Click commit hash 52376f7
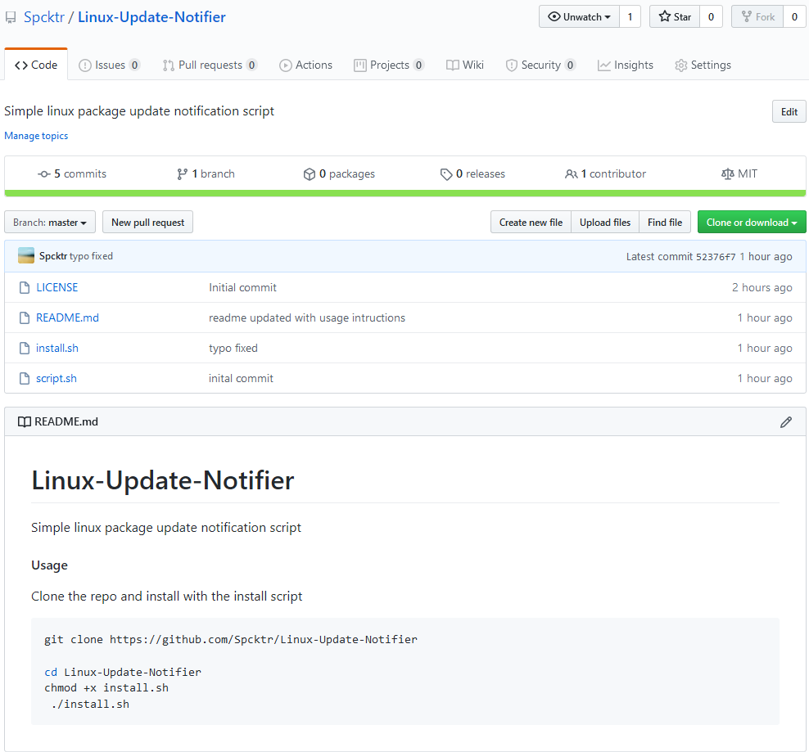This screenshot has height=752, width=809. click(x=716, y=257)
